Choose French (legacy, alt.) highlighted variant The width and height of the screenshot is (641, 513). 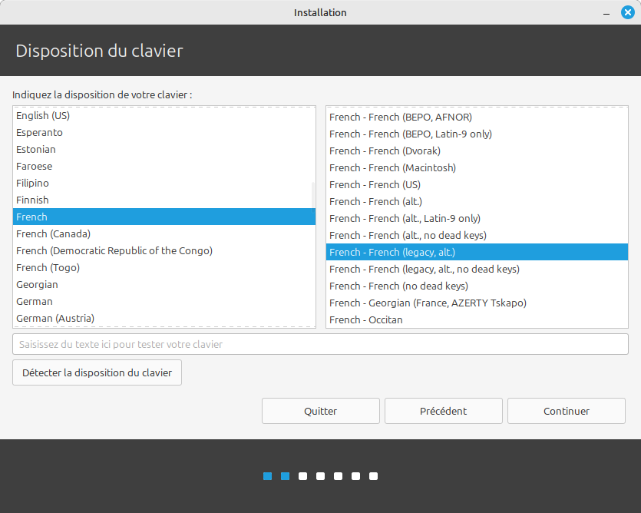pyautogui.click(x=477, y=253)
